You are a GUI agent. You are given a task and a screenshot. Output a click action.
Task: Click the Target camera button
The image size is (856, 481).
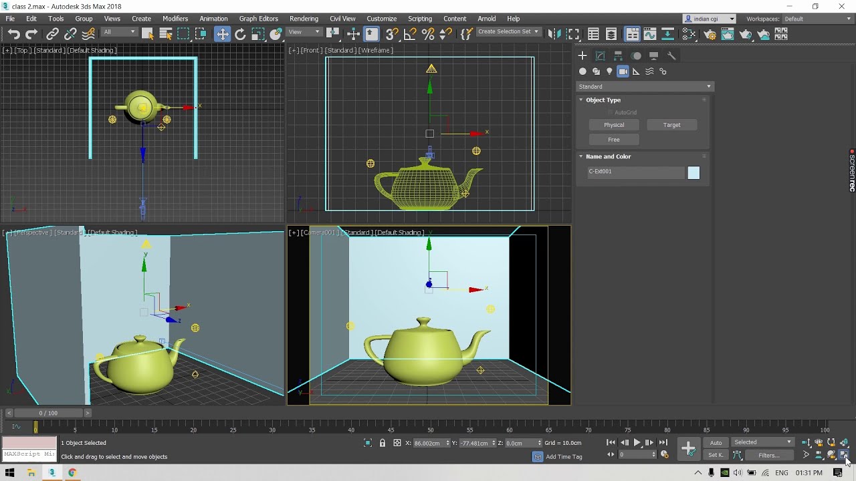671,125
